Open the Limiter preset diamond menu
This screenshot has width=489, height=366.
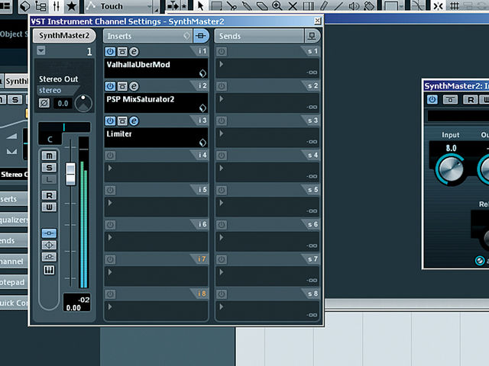coord(202,143)
